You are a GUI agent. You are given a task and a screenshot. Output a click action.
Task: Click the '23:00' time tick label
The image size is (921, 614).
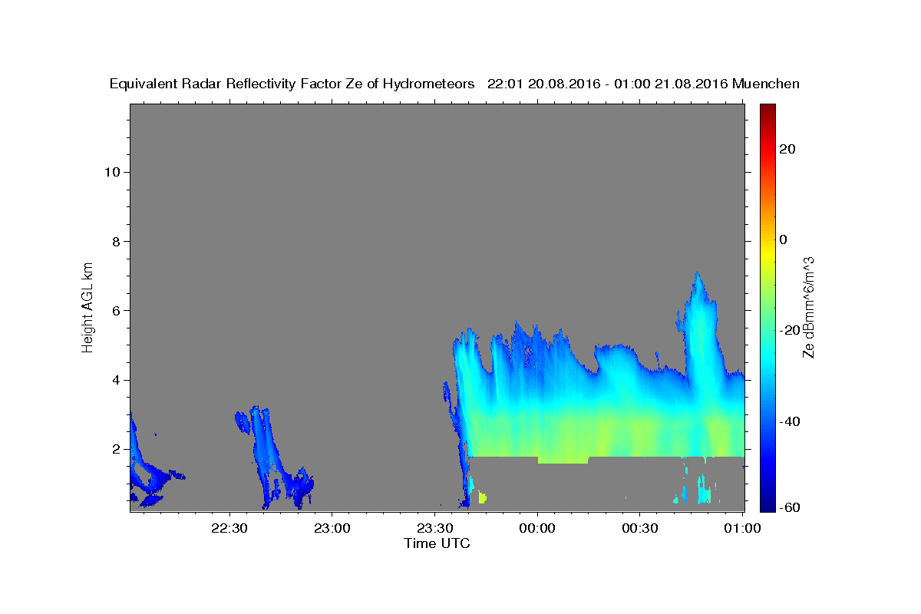(x=332, y=528)
